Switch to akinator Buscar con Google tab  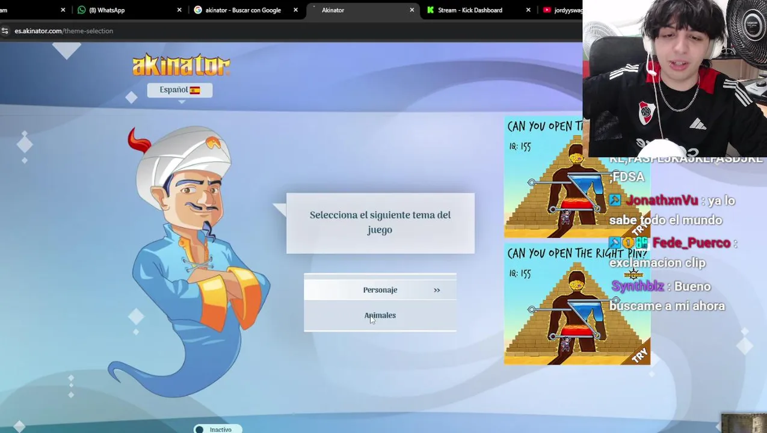click(245, 10)
